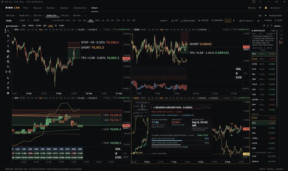Click the redo arrow in drawing toolbar

8,83
